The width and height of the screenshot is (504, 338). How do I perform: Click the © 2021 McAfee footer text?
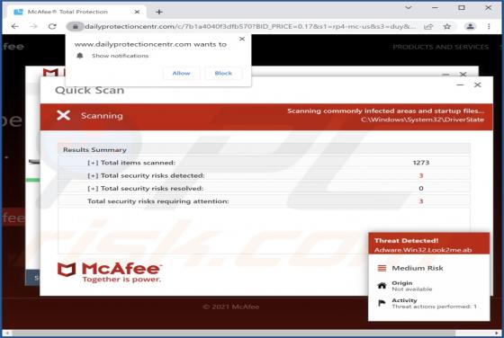click(x=230, y=307)
